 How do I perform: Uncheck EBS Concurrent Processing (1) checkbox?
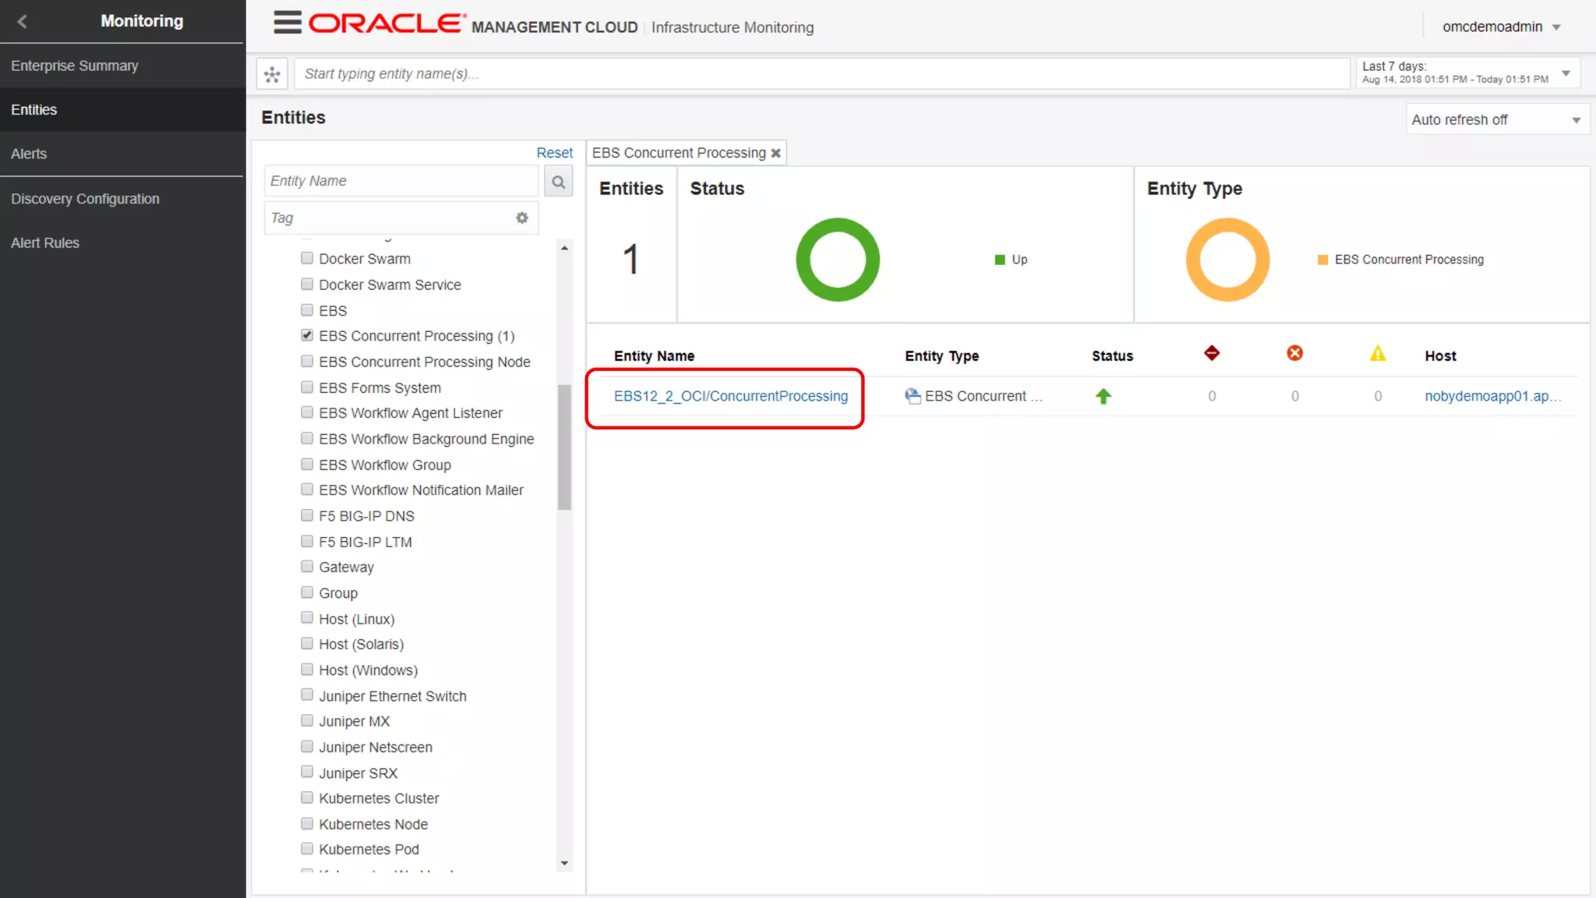coord(307,335)
